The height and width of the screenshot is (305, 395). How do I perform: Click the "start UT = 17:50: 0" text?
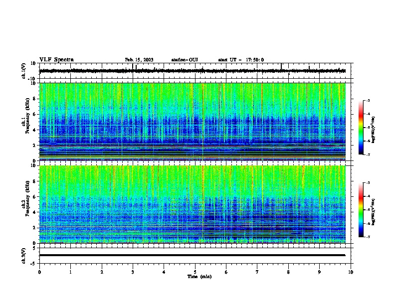point(241,60)
